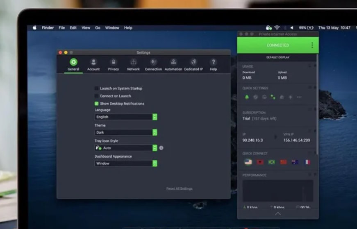Viewport: 357px width, 229px height.
Task: Open the File menu
Action: coord(62,28)
